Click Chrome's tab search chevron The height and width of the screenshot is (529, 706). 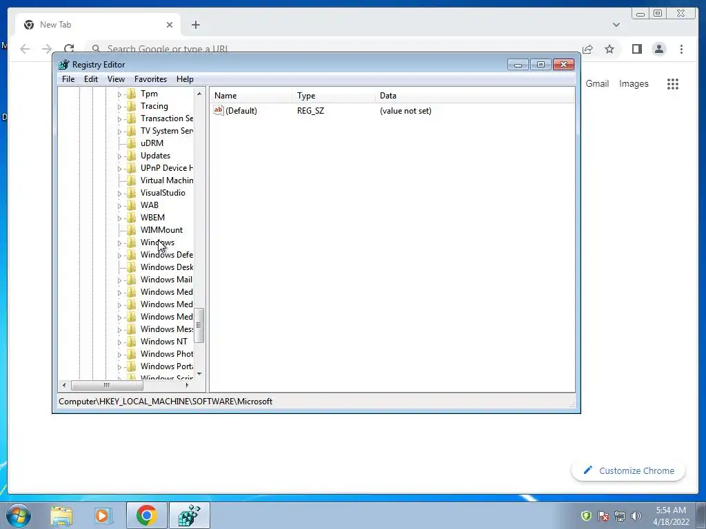coord(616,25)
